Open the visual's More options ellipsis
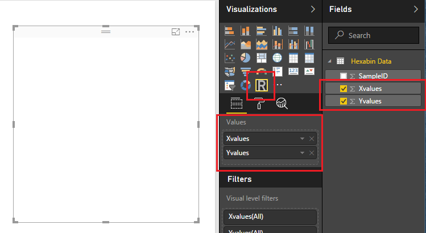Screen dimensions: 426x233 click(189, 32)
